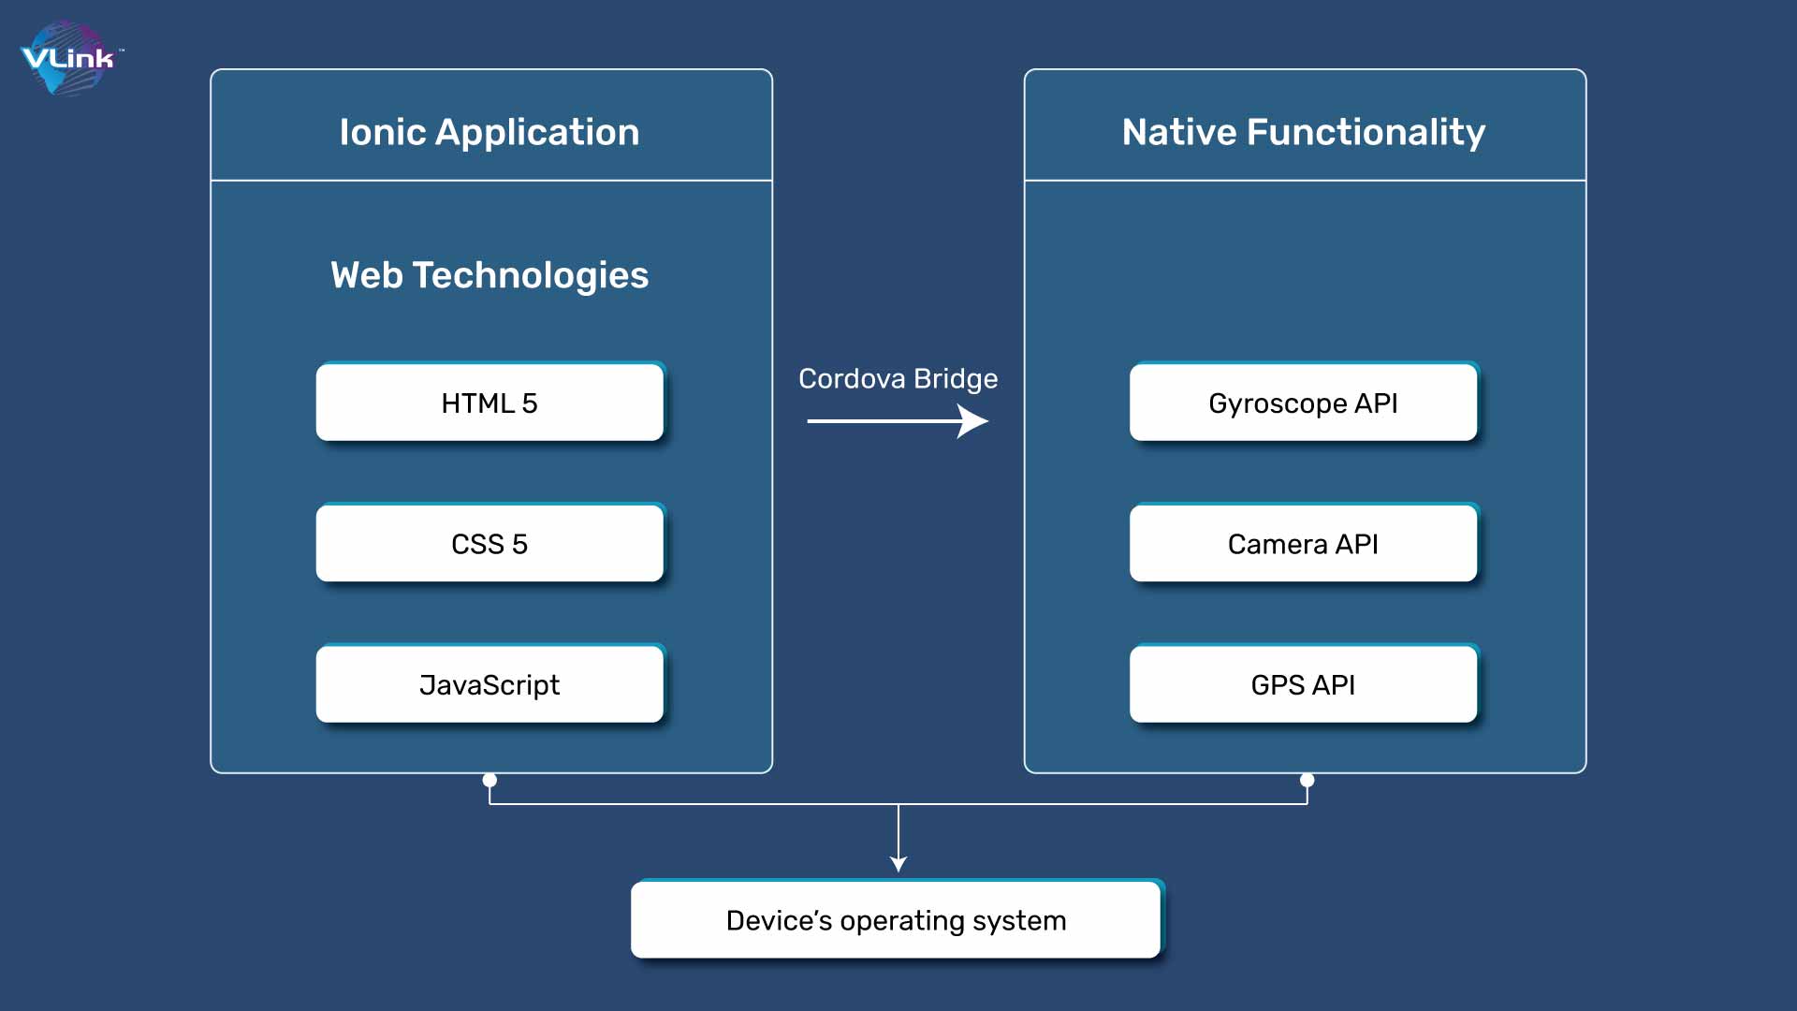Select the CSS 5 box
This screenshot has height=1011, width=1797.
point(489,543)
